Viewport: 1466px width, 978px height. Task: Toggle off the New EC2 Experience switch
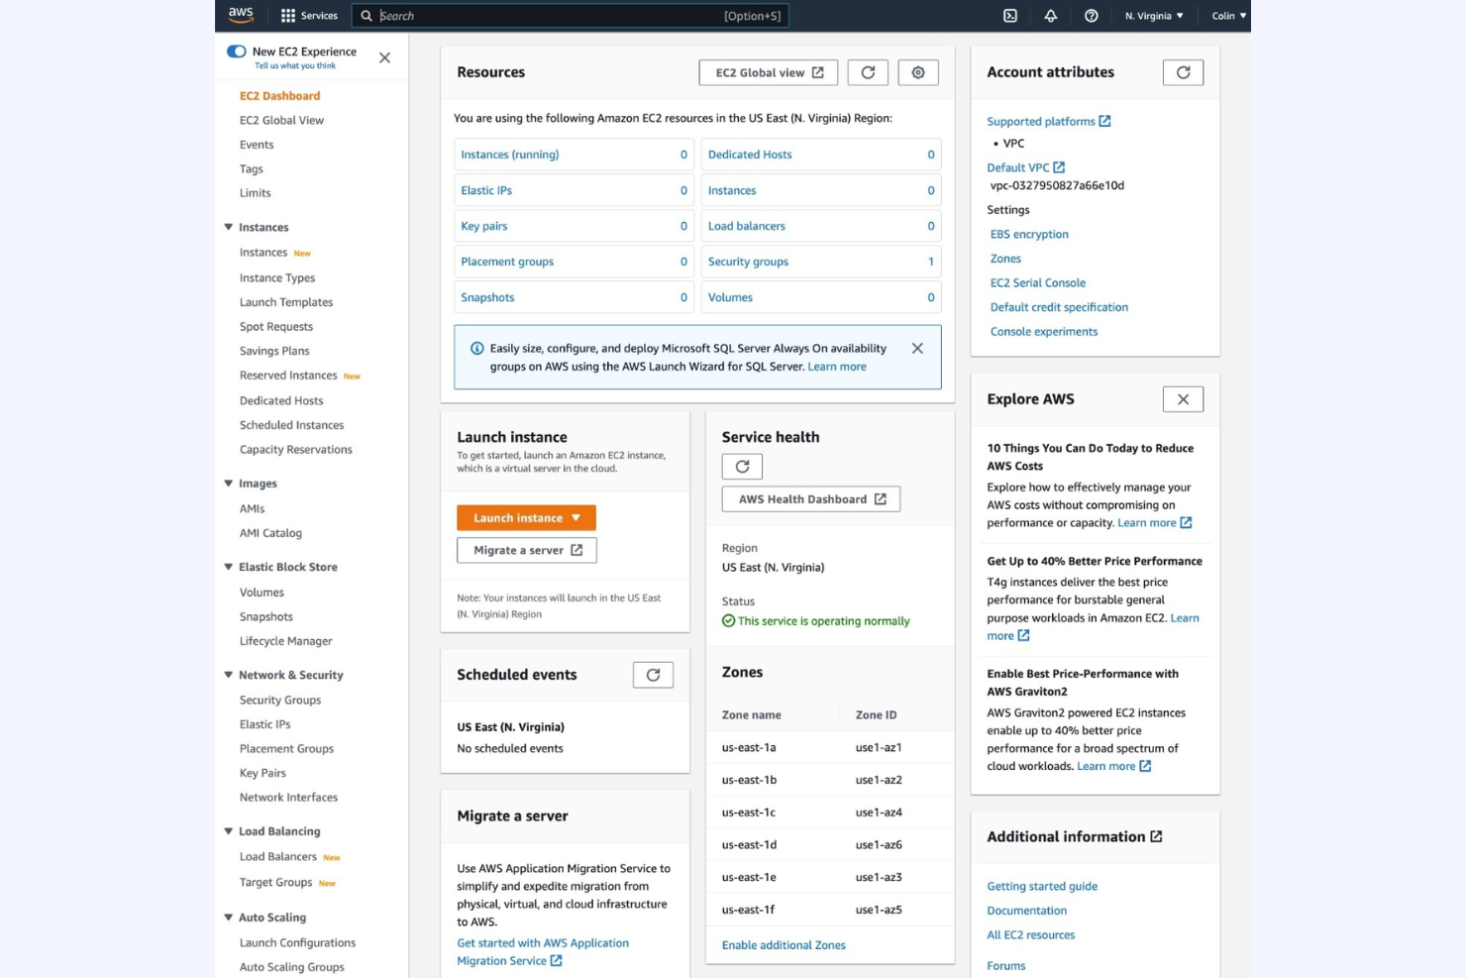236,51
